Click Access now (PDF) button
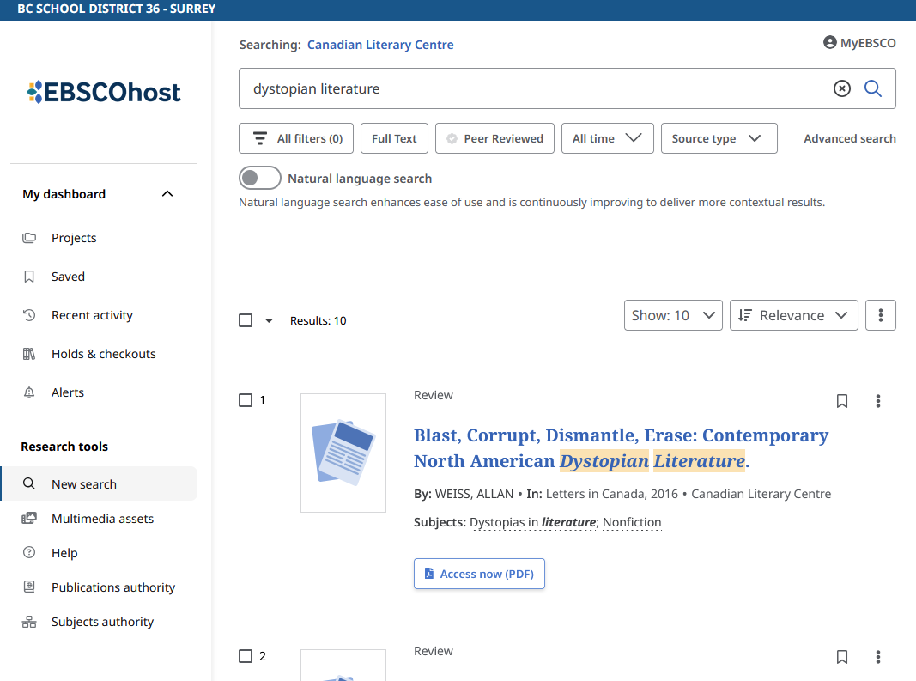The width and height of the screenshot is (916, 681). click(x=479, y=574)
